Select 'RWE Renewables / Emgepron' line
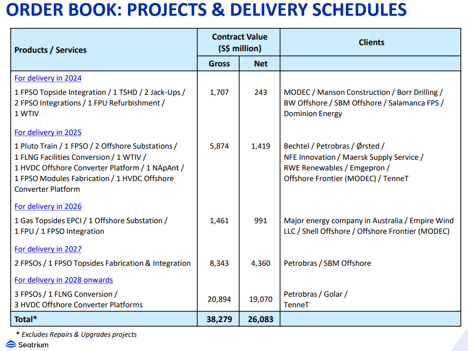468x351 pixels. click(337, 168)
